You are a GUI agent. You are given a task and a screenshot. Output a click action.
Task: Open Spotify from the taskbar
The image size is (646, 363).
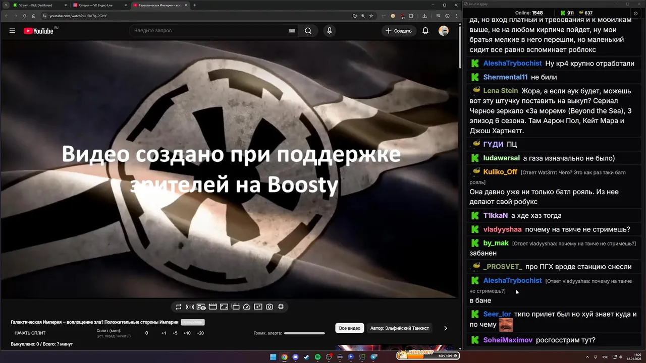coord(317,357)
